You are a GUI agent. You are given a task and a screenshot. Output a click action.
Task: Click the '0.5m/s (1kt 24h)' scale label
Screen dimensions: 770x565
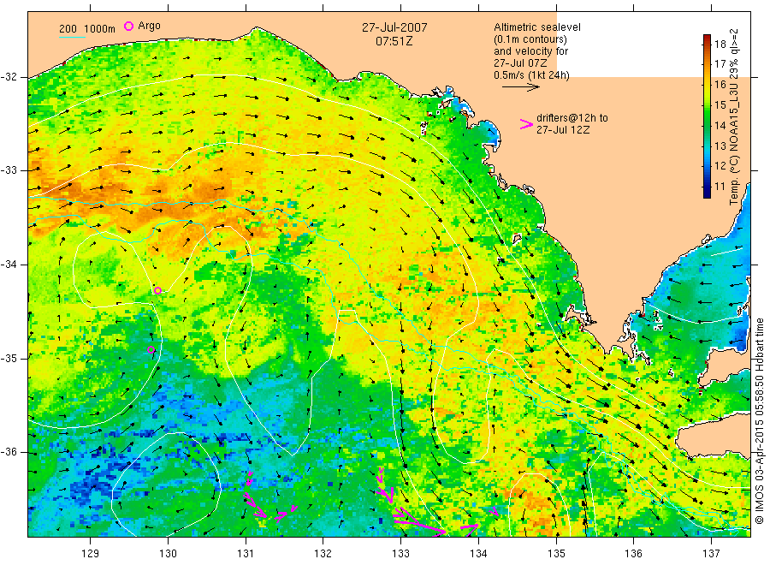coord(531,75)
